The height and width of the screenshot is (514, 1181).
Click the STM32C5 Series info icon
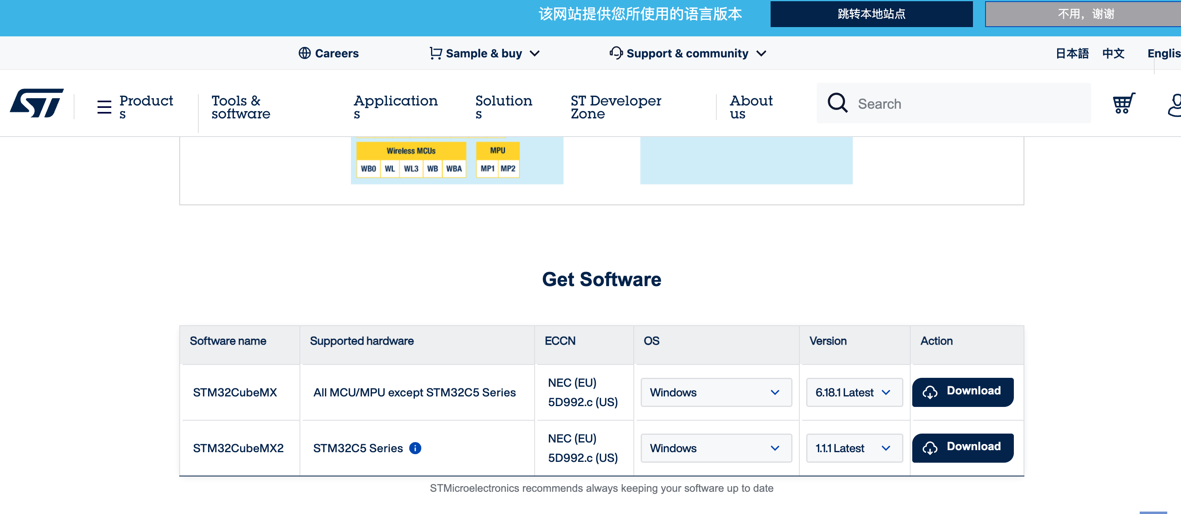point(415,448)
